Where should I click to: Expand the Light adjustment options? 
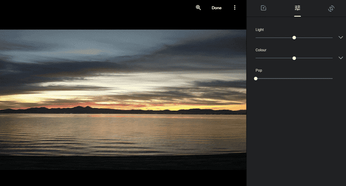(x=341, y=38)
